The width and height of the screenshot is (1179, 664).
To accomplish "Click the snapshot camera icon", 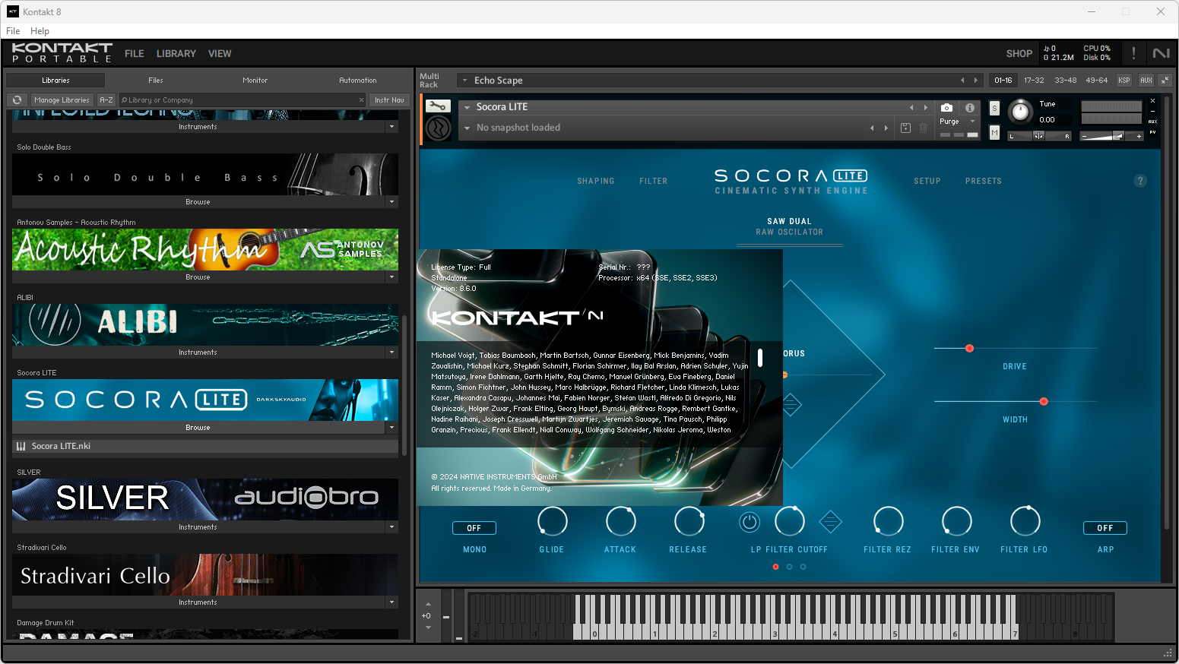I will coord(946,108).
